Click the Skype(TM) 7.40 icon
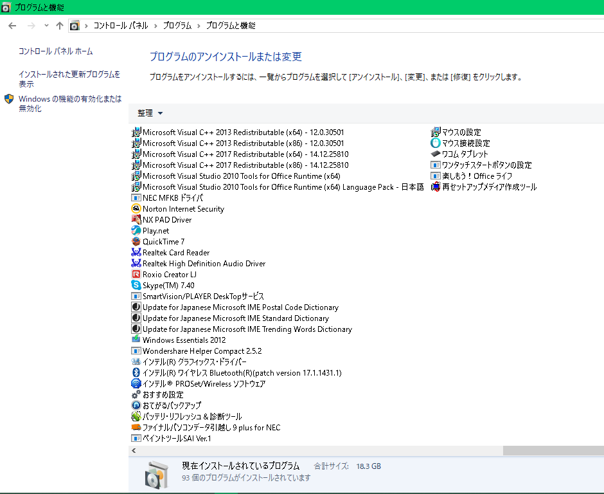Image resolution: width=604 pixels, height=494 pixels. (136, 285)
